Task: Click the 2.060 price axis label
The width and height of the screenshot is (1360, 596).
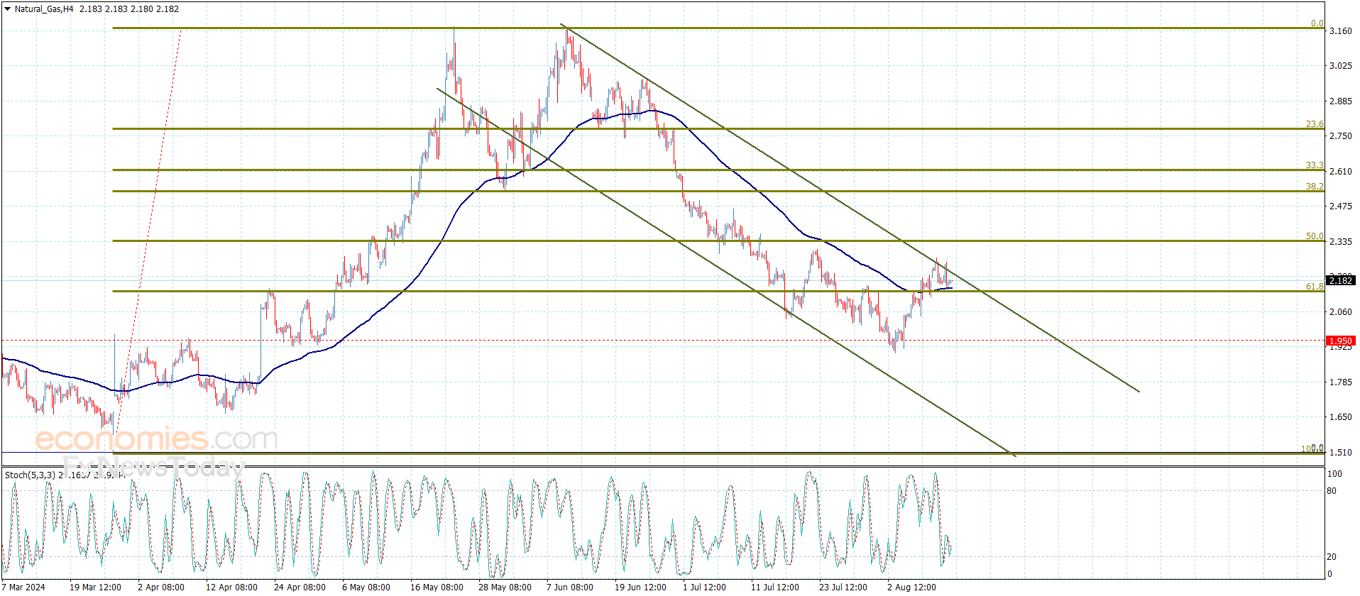Action: tap(1340, 312)
